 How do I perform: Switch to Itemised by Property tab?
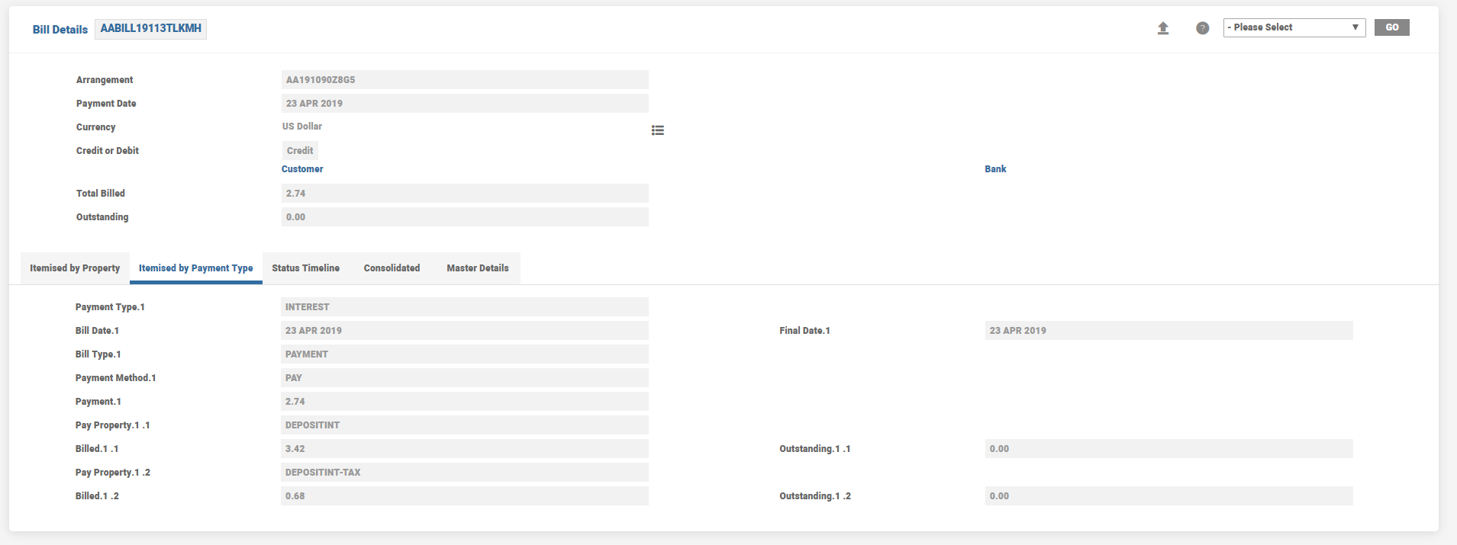coord(75,268)
